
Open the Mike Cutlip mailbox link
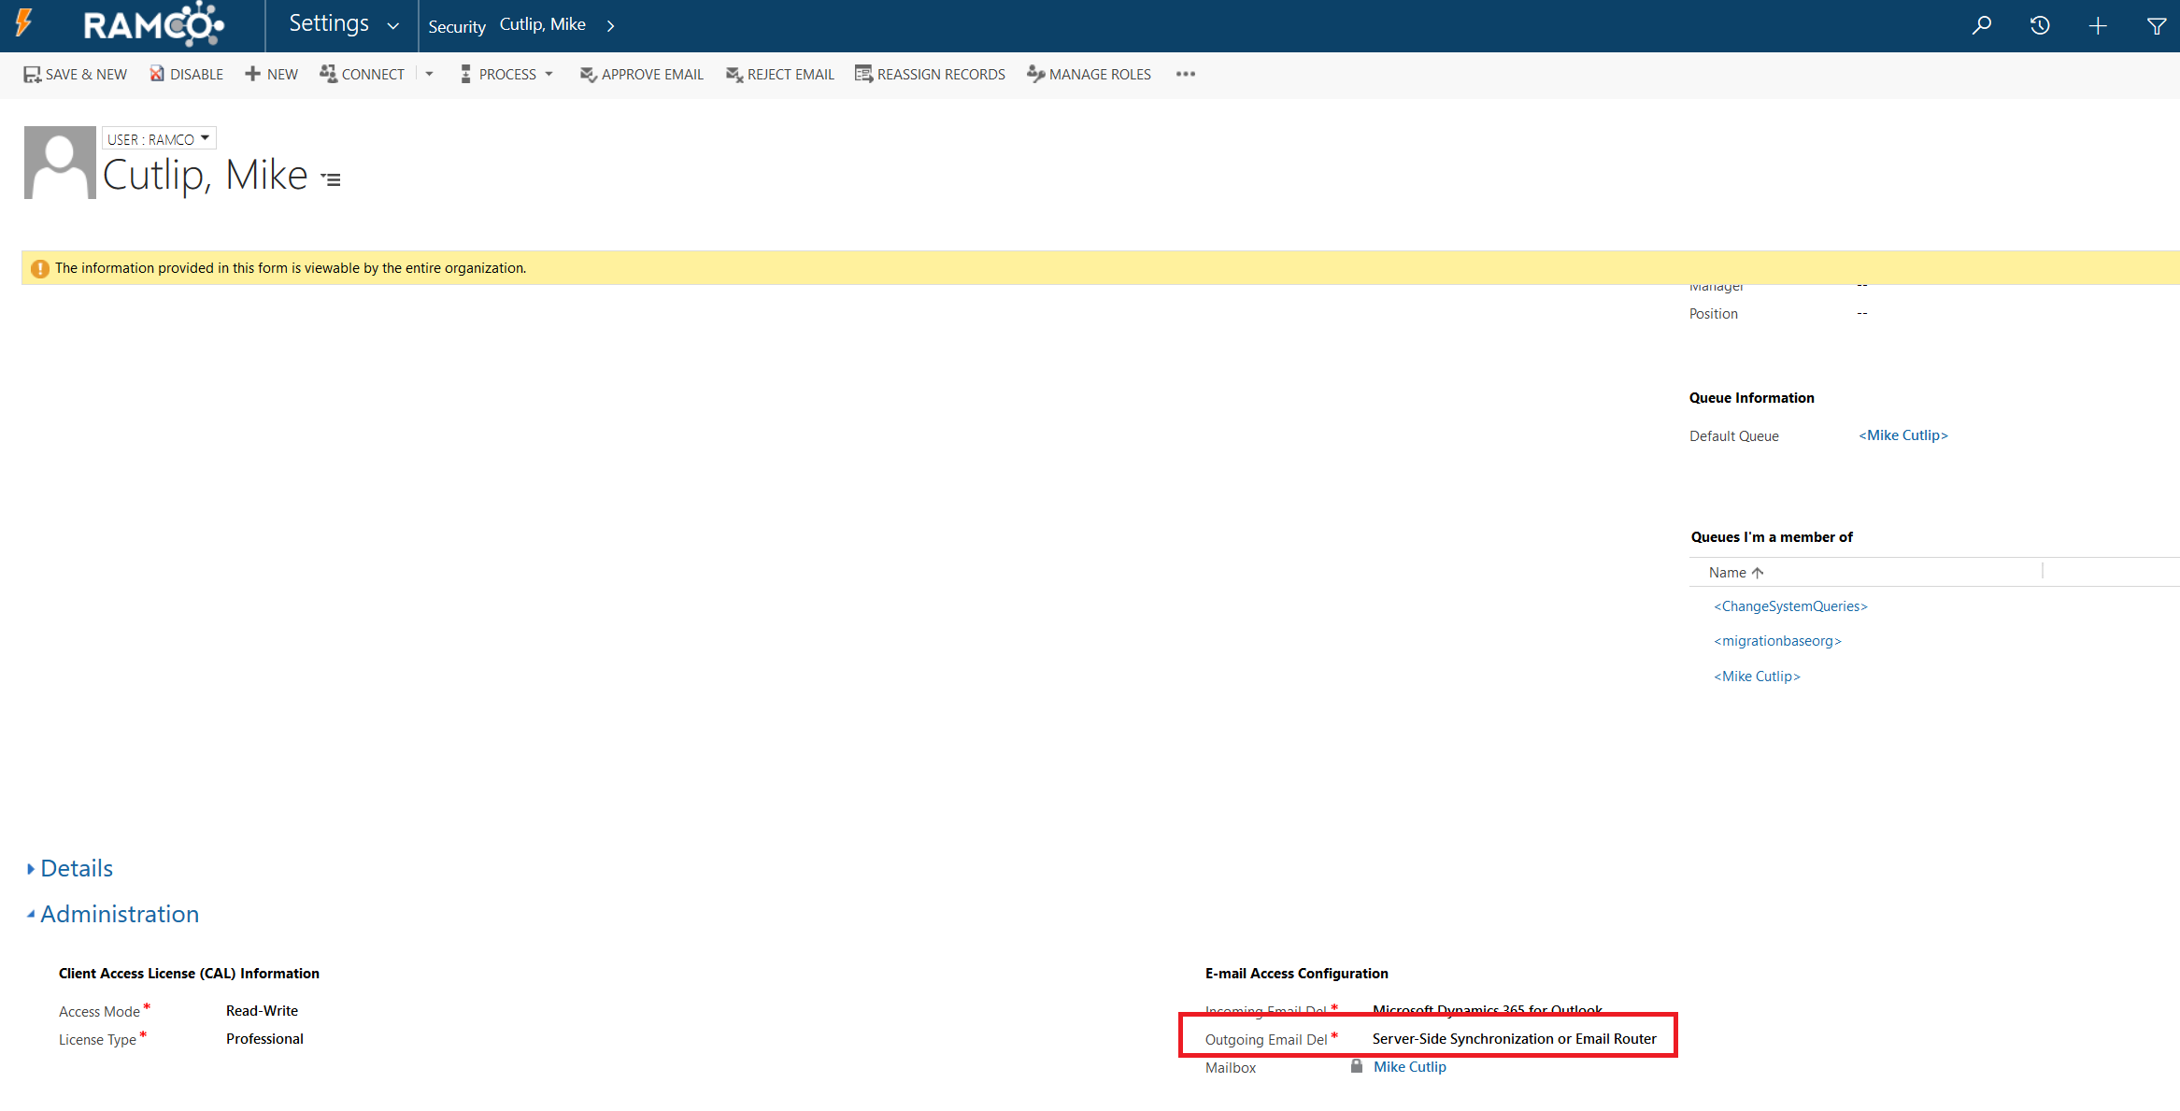pos(1409,1066)
